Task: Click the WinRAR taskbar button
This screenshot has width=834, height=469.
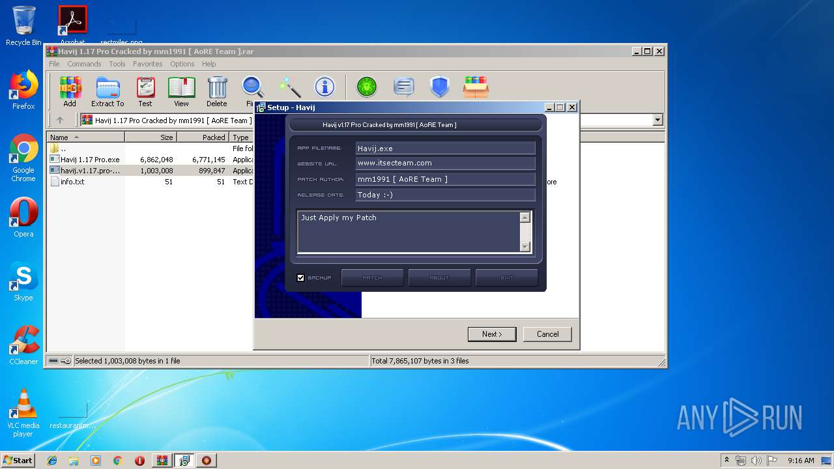Action: (x=162, y=461)
